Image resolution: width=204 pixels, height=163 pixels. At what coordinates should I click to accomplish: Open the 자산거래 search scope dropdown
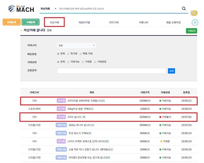coord(48,9)
